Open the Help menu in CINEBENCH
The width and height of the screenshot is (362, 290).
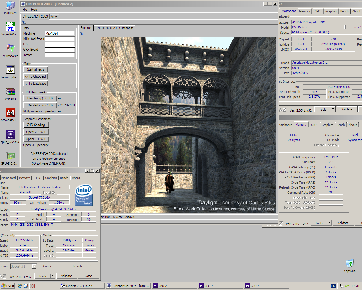34,10
